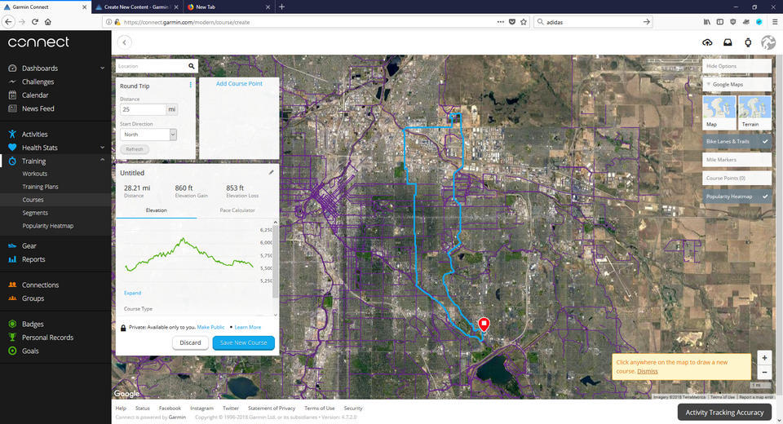The height and width of the screenshot is (424, 783).
Task: Click Save New Course button
Action: (x=243, y=342)
